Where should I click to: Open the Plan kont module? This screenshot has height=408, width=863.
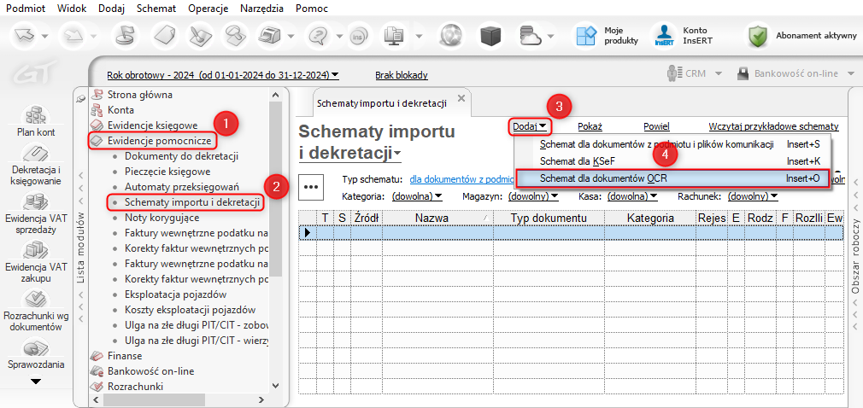(36, 121)
